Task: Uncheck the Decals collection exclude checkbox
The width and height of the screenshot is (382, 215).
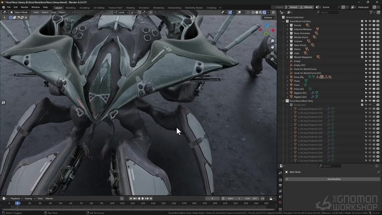Action: 362,26
